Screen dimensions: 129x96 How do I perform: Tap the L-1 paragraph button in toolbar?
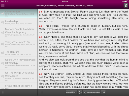pyautogui.click(x=103, y=92)
